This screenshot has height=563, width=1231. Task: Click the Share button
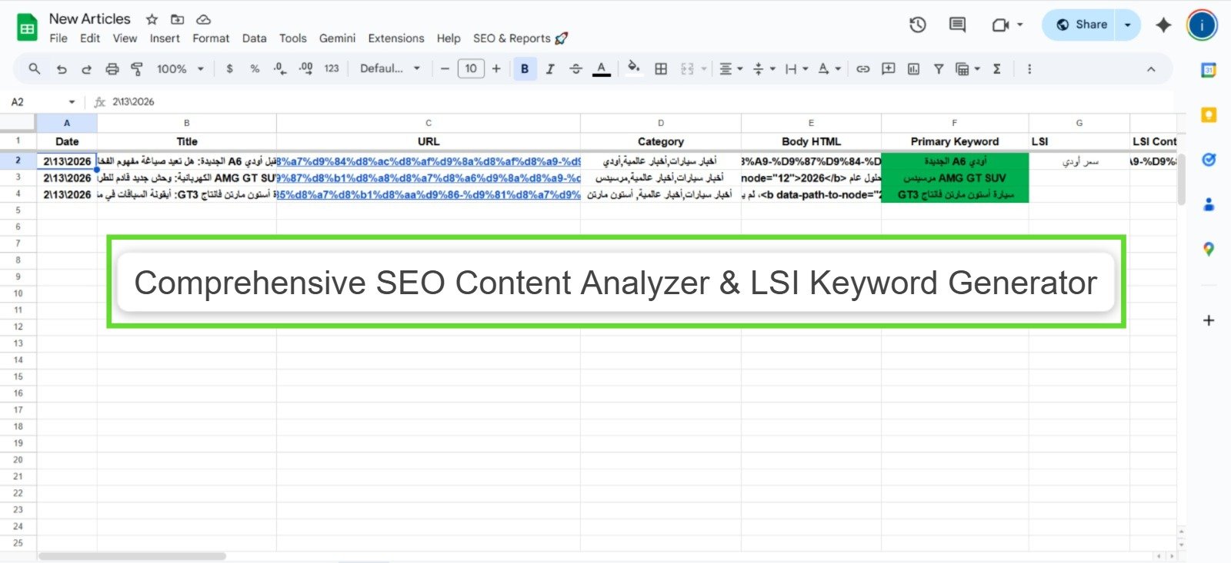(x=1081, y=25)
